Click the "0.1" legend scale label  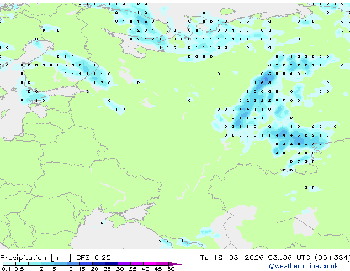pyautogui.click(x=7, y=269)
